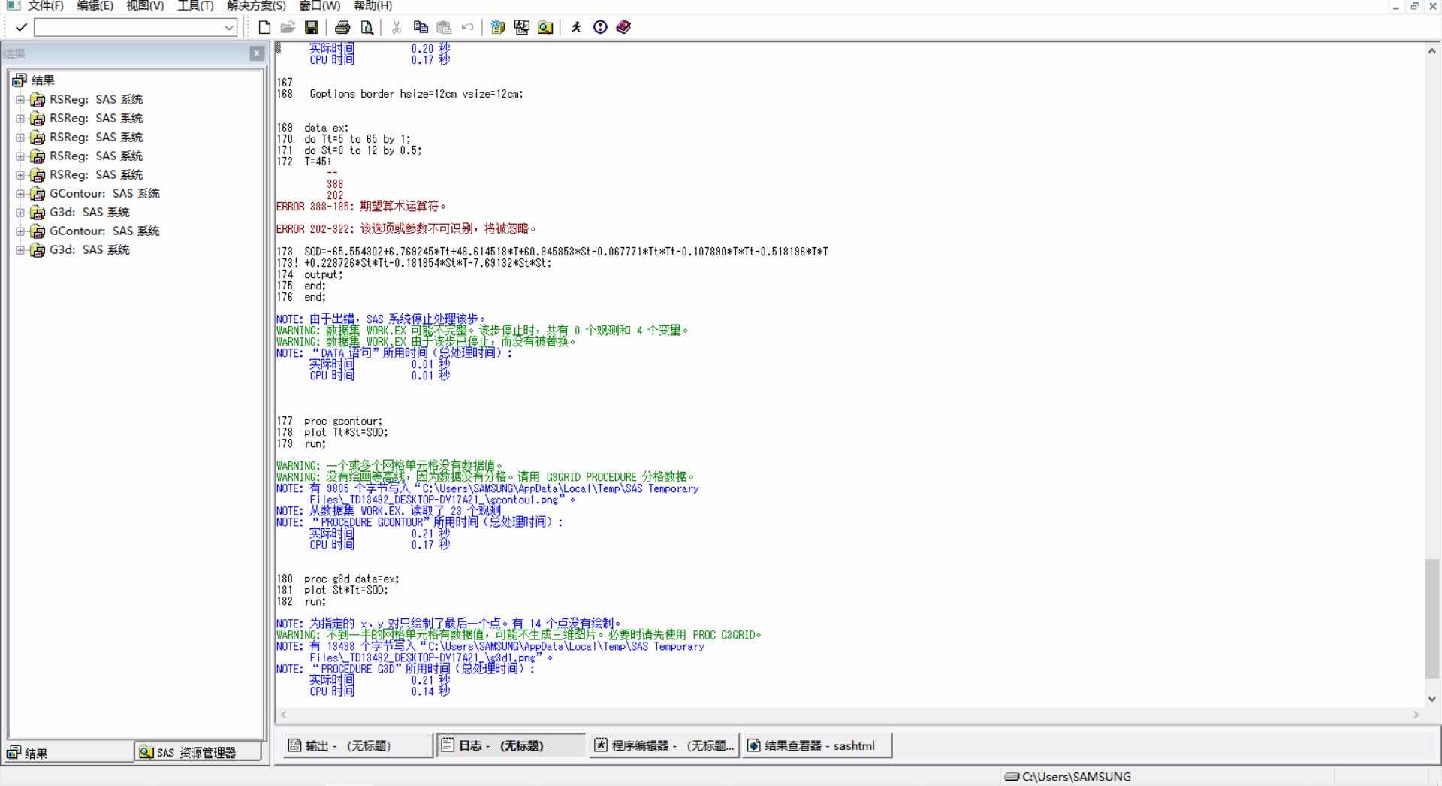Image resolution: width=1442 pixels, height=786 pixels.
Task: Close the 结果 panel with its X button
Action: tap(257, 53)
